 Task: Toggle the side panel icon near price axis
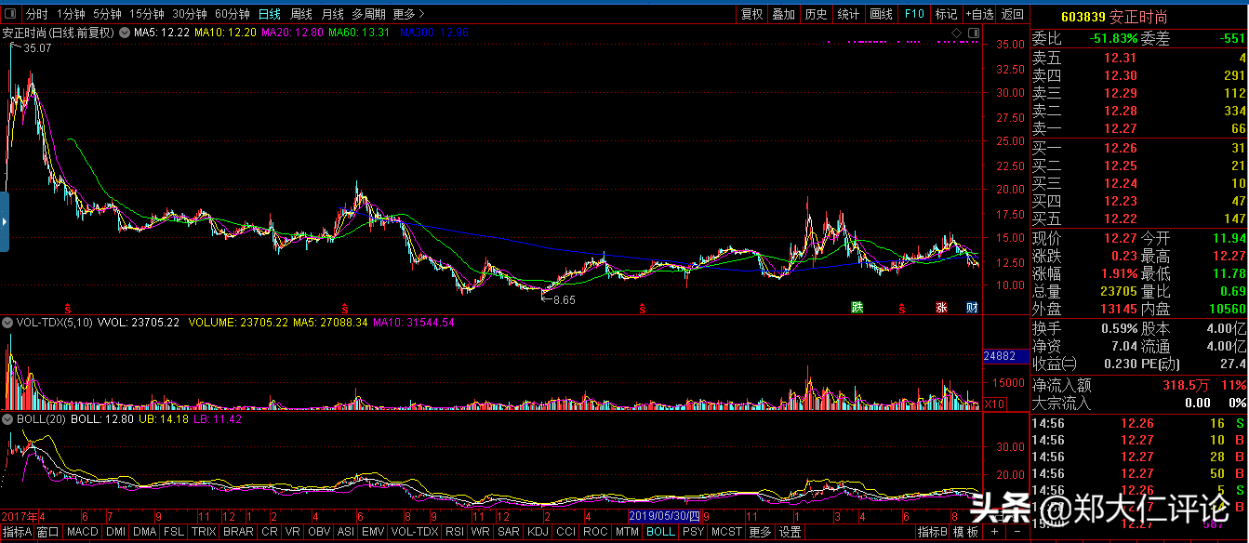coord(973,33)
